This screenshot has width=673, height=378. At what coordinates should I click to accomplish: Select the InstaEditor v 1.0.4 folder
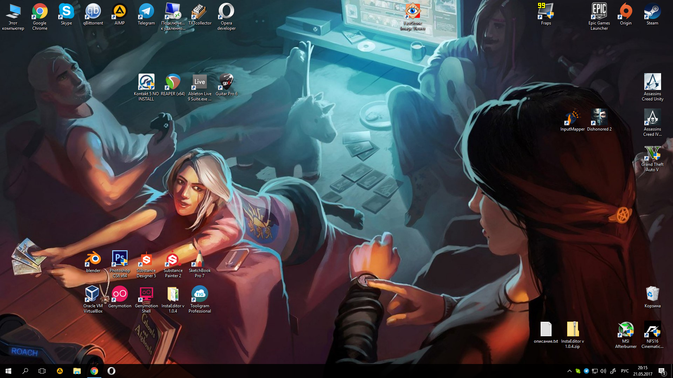[x=173, y=300]
